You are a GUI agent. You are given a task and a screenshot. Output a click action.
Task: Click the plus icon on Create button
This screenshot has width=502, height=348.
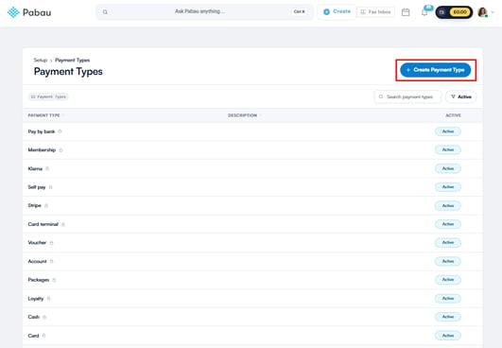pos(326,12)
